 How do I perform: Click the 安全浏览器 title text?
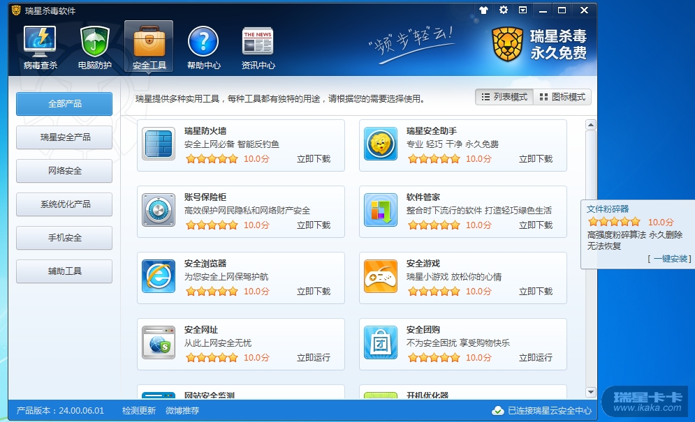pyautogui.click(x=205, y=264)
